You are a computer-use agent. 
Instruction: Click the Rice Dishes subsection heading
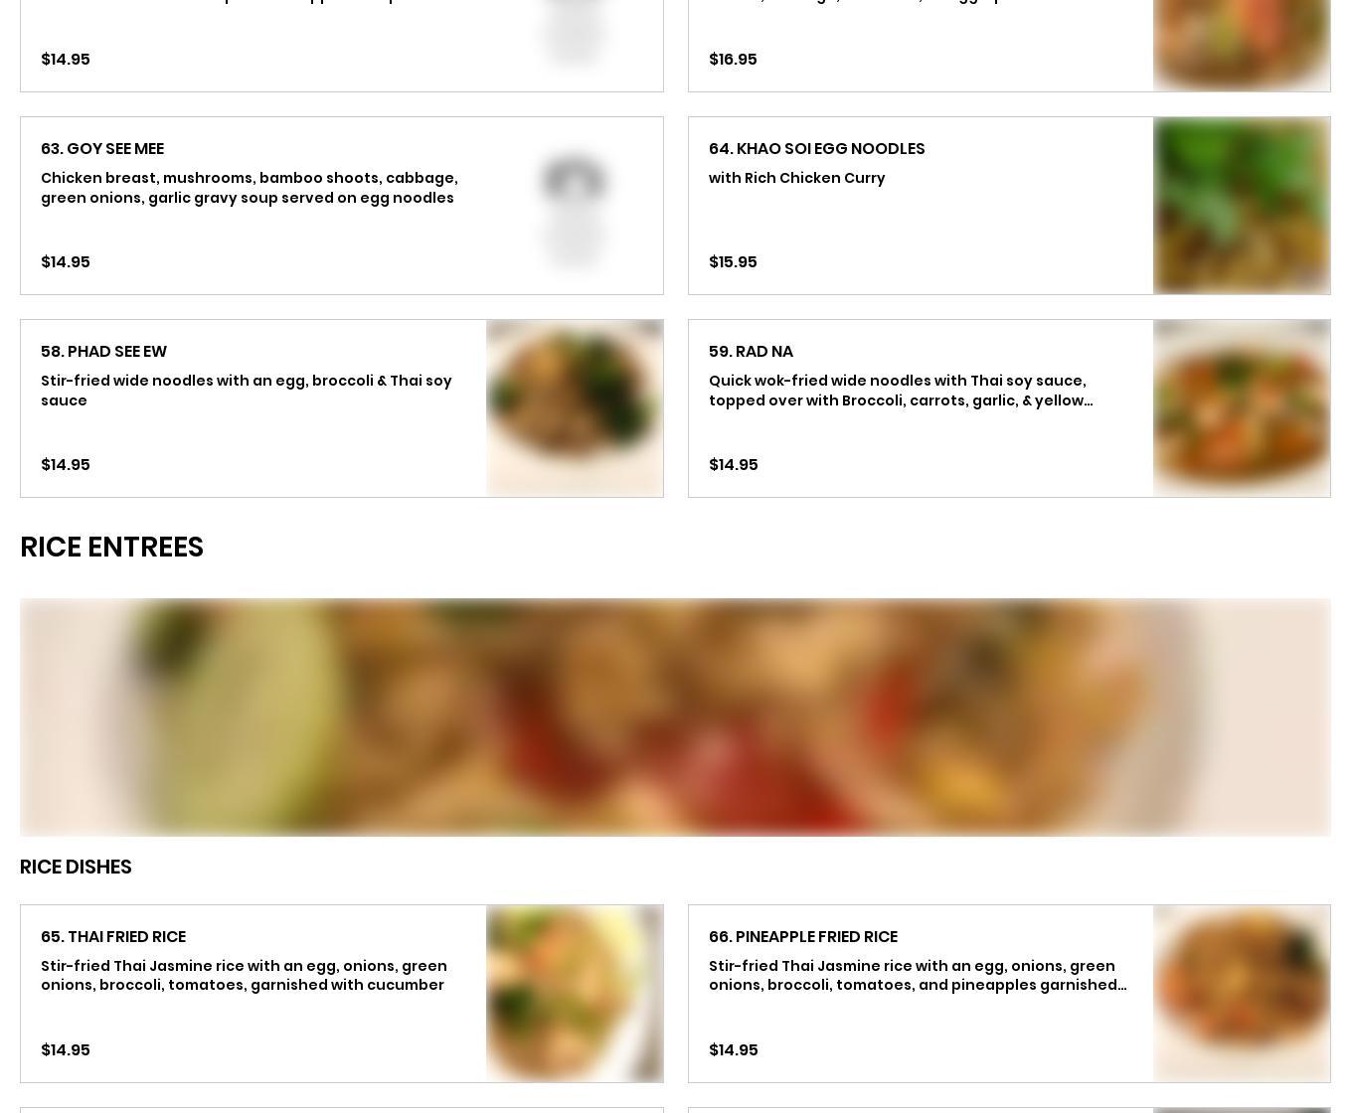76,867
